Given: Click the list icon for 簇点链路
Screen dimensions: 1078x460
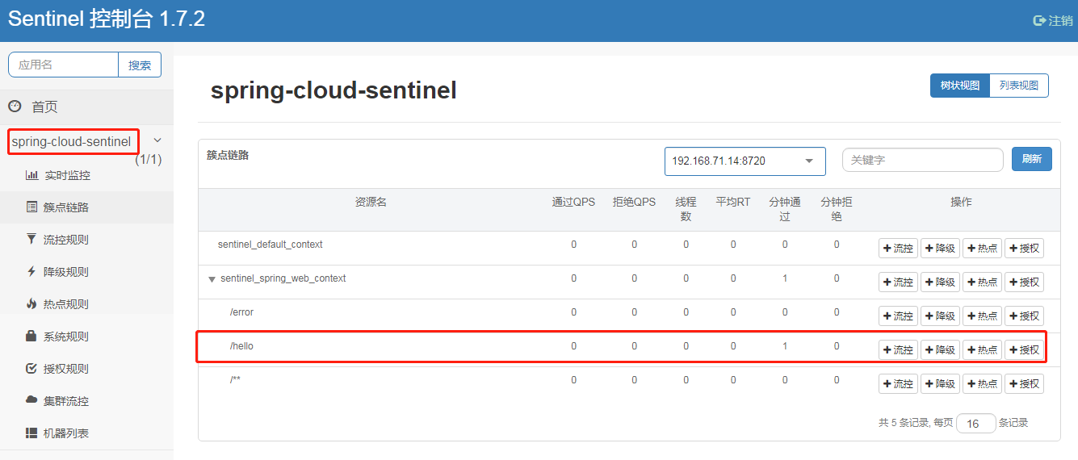Looking at the screenshot, I should click(32, 207).
